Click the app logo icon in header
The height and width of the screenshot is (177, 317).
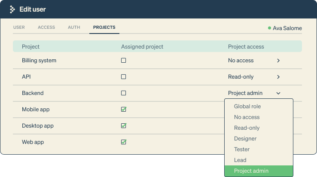click(x=12, y=9)
